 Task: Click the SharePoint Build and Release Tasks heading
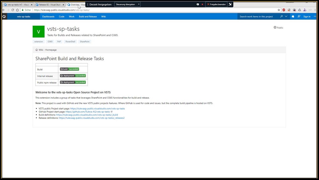click(x=69, y=59)
